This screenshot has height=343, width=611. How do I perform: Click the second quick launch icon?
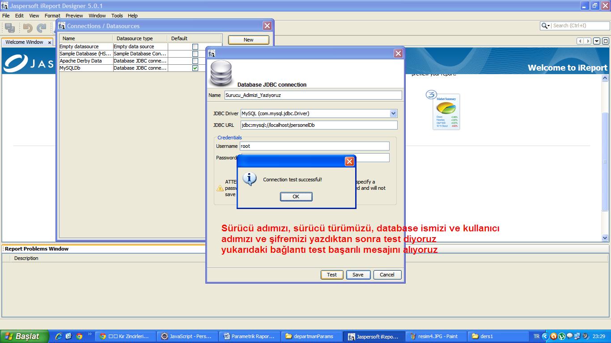click(68, 336)
